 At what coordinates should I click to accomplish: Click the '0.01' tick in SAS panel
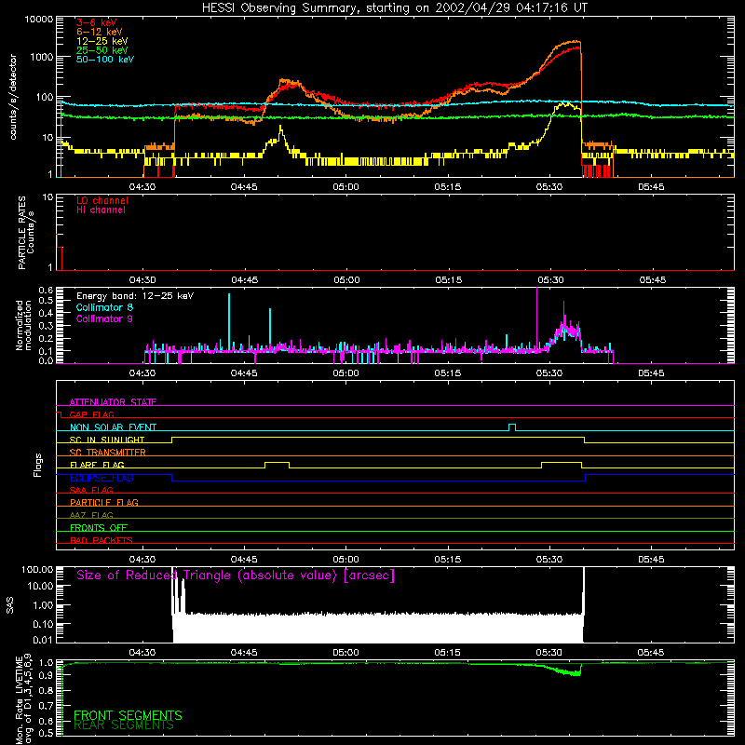click(x=43, y=640)
